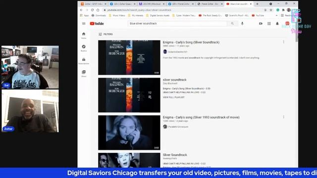Open the Parallelni Universum channel
This screenshot has height=178, width=317.
click(x=178, y=127)
